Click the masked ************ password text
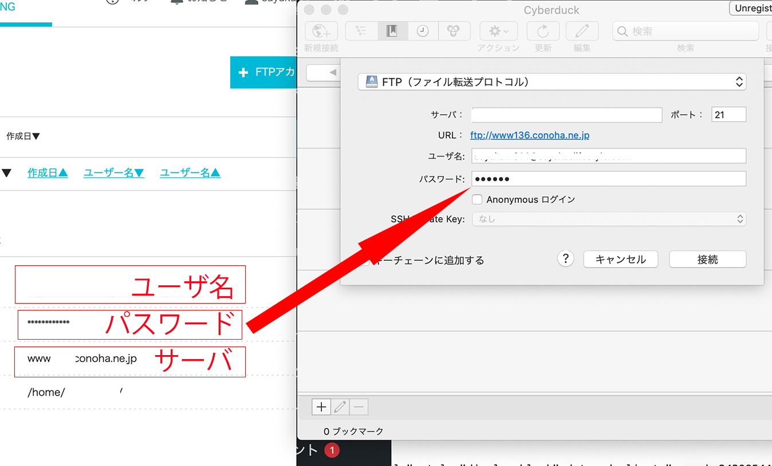Viewport: 772px width, 466px height. click(x=49, y=323)
